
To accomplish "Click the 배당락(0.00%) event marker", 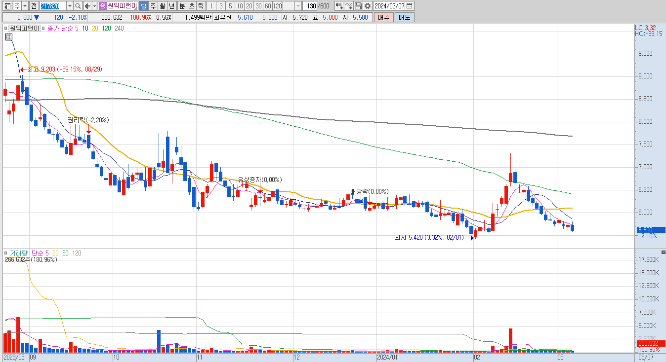I will [370, 191].
